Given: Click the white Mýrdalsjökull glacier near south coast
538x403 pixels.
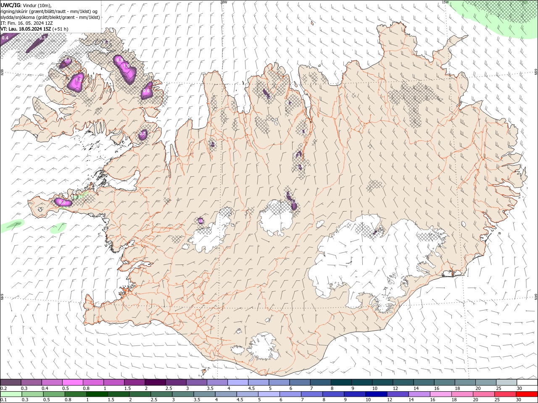Looking at the screenshot, I should tap(263, 346).
